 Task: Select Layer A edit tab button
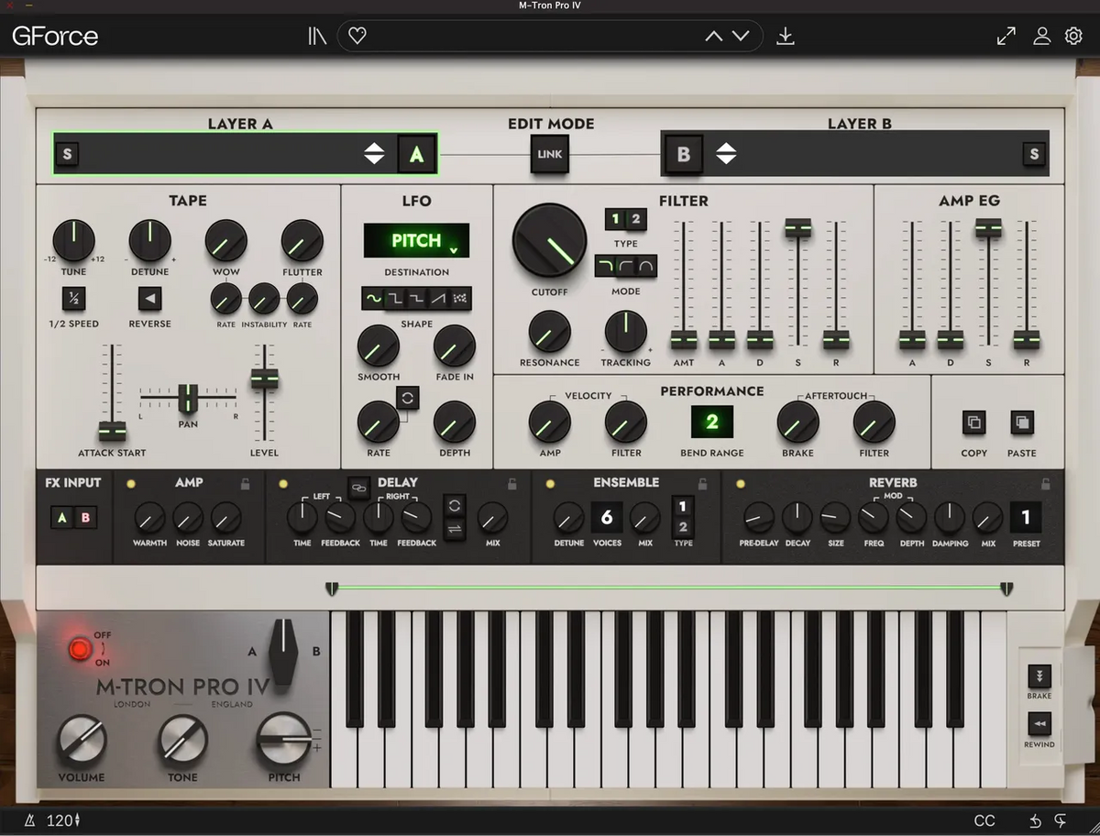(416, 154)
